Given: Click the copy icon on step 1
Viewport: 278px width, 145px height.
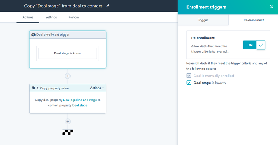Looking at the screenshot, I should 33,88.
